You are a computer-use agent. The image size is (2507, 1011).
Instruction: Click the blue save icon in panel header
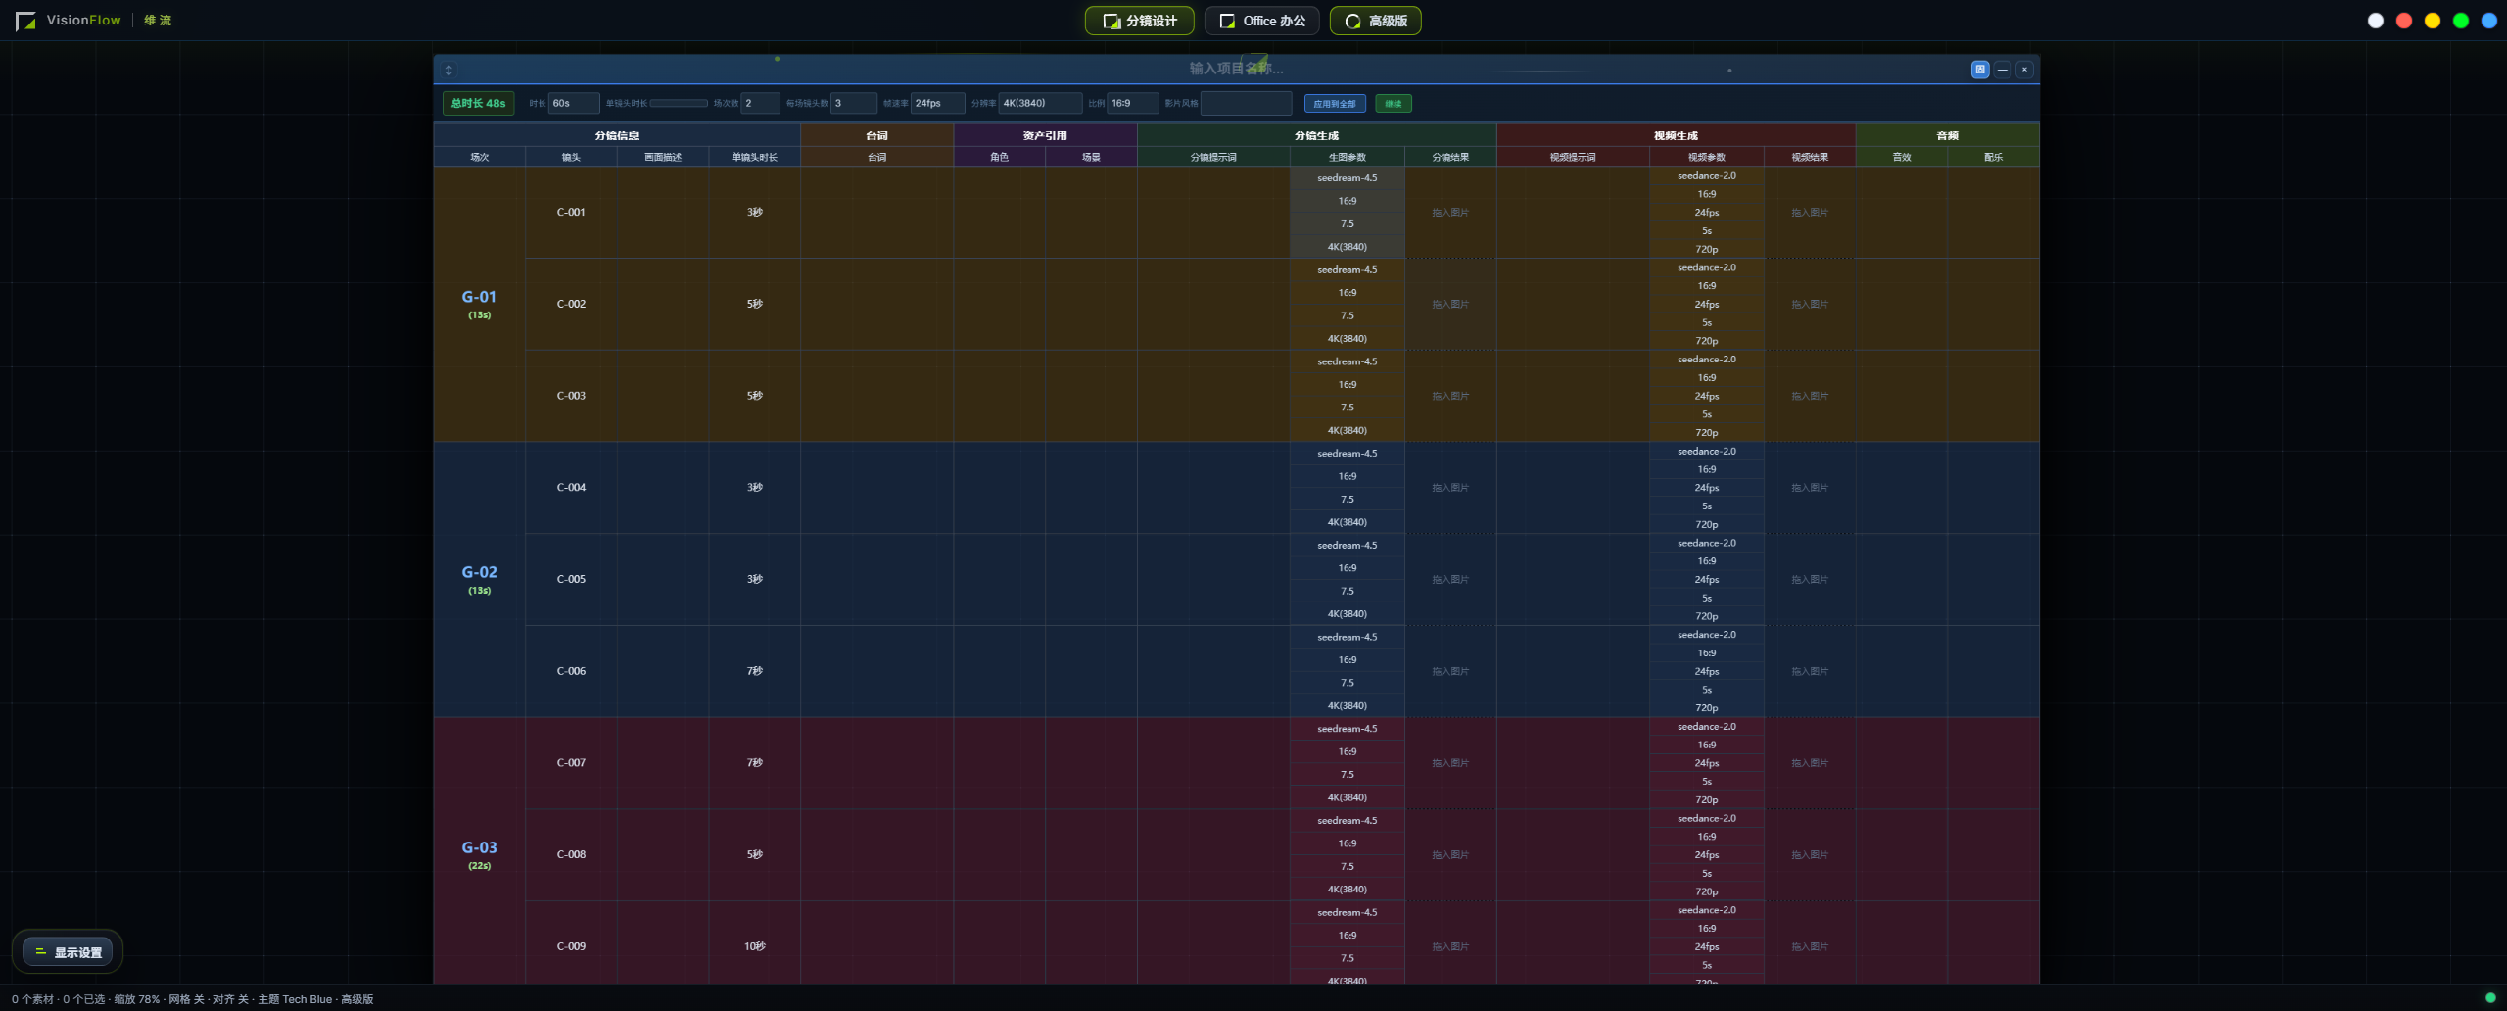[x=1980, y=70]
